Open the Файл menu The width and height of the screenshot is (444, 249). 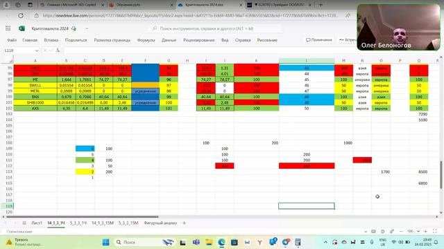[12, 40]
